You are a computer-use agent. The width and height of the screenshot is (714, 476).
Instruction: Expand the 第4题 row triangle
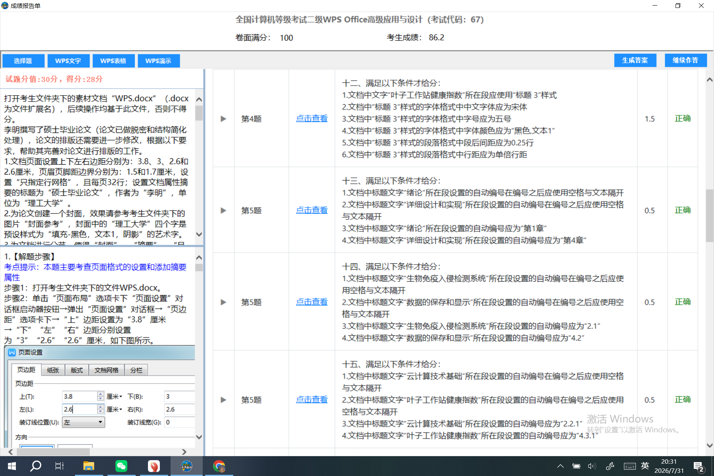(x=223, y=119)
